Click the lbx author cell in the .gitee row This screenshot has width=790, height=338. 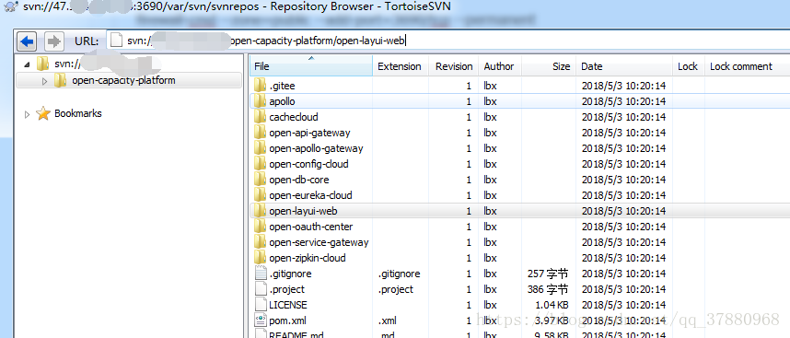coord(490,87)
